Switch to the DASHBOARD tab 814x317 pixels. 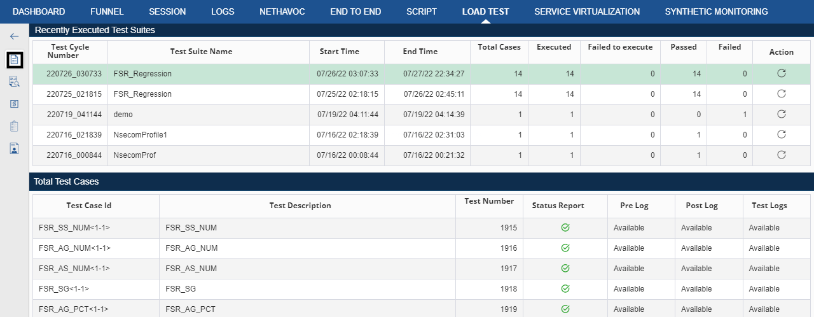(39, 11)
